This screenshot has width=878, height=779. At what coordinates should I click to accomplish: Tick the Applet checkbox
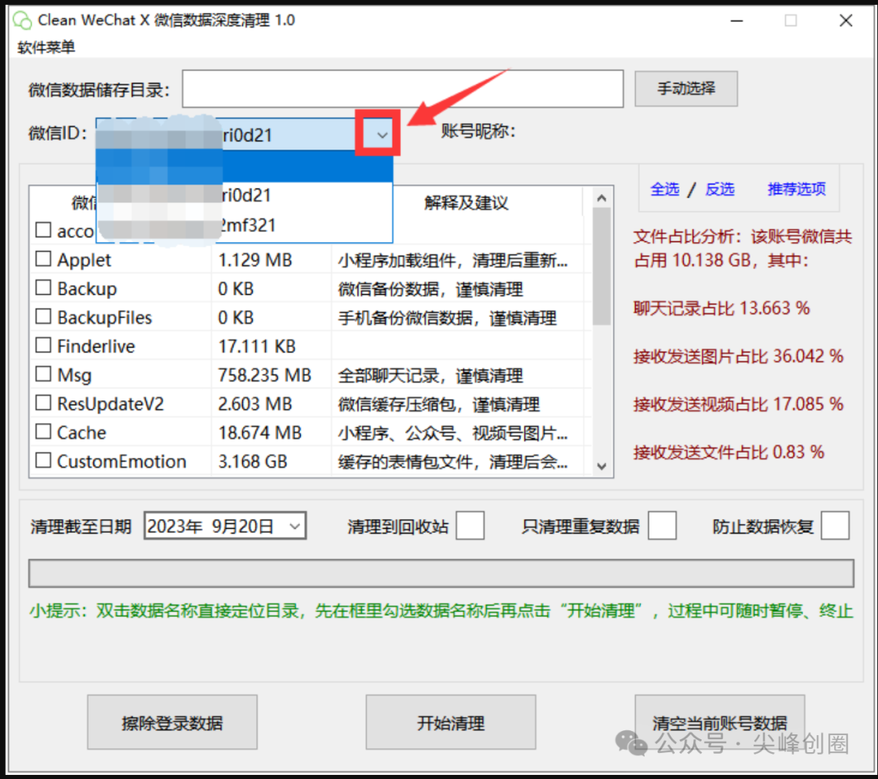click(43, 258)
